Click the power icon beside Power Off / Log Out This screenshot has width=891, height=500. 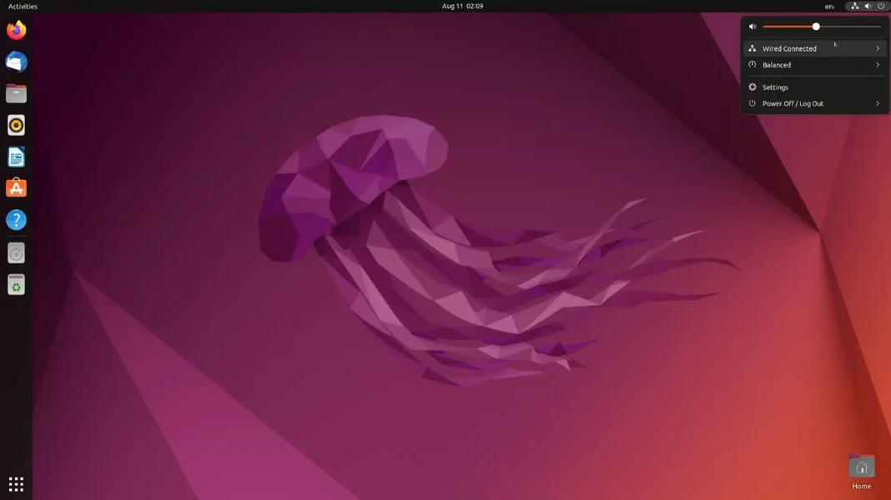click(753, 103)
